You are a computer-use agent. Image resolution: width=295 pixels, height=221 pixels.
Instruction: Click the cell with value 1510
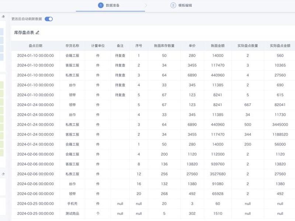218,214
